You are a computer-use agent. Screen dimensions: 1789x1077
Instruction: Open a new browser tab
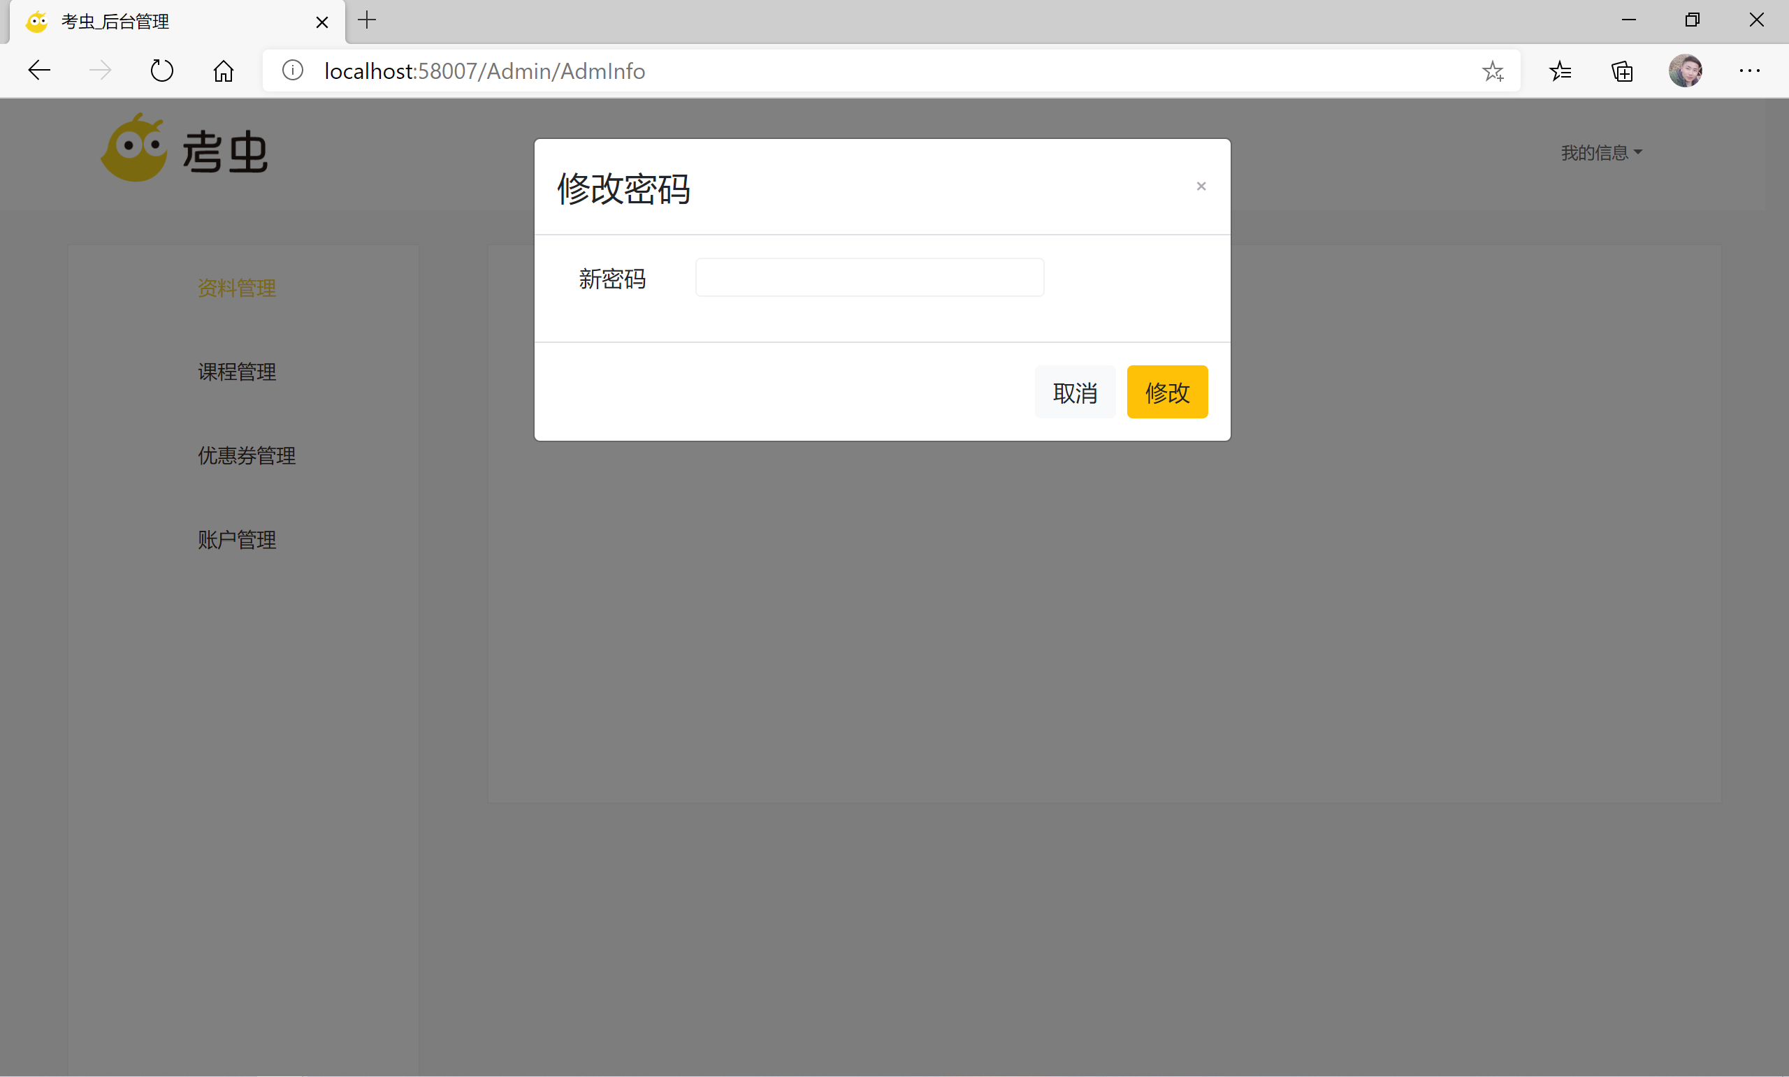pyautogui.click(x=367, y=20)
